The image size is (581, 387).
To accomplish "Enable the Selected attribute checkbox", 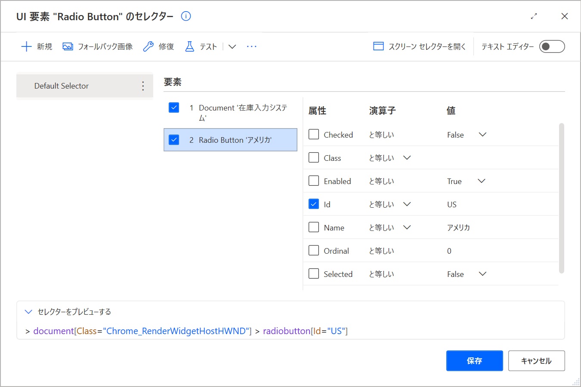I will pos(314,274).
